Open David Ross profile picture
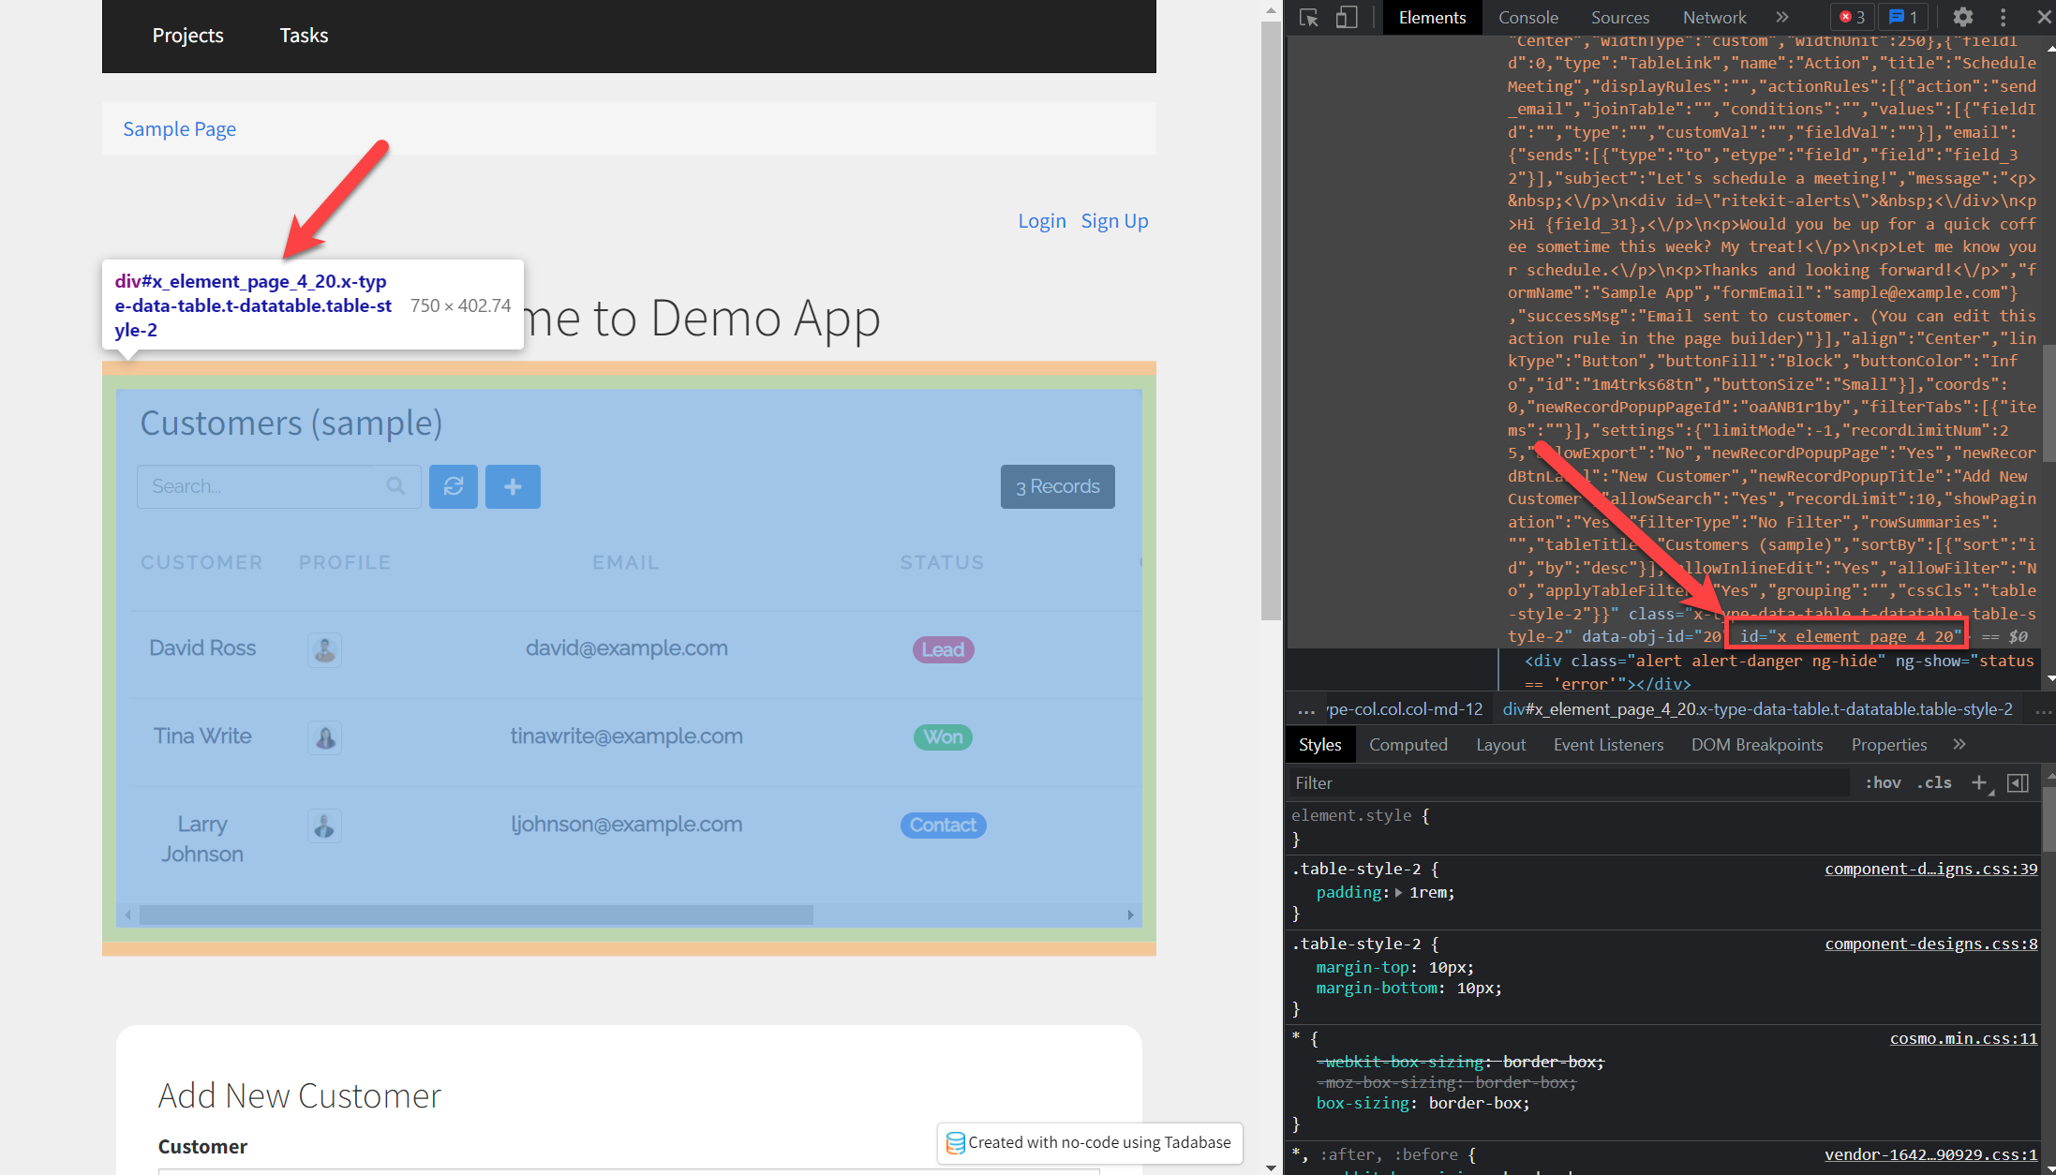 (x=324, y=649)
